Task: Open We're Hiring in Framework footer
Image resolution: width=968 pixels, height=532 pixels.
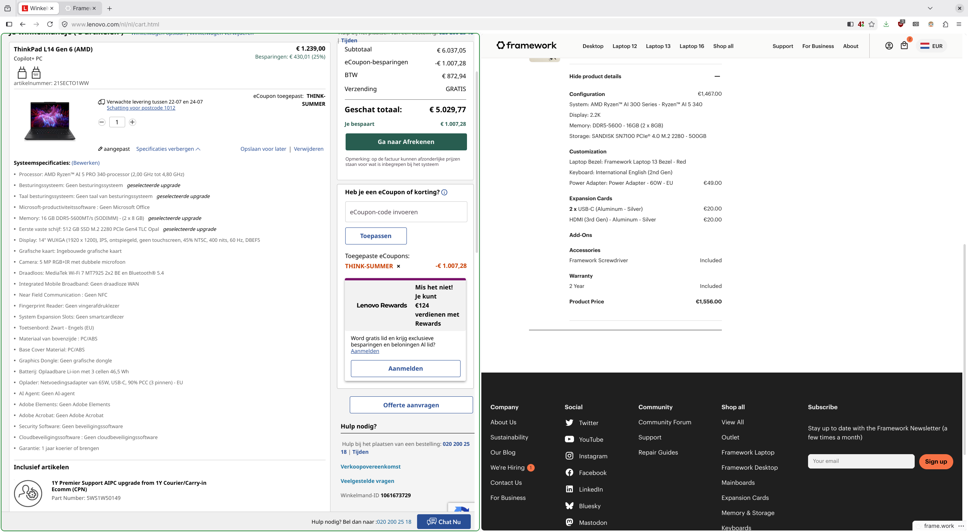Action: tap(507, 468)
